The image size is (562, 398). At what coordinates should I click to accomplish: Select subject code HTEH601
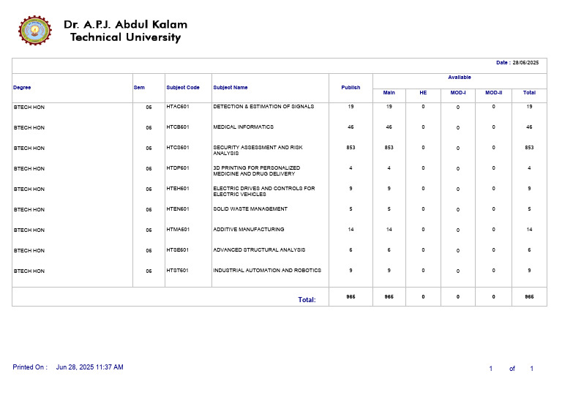177,188
